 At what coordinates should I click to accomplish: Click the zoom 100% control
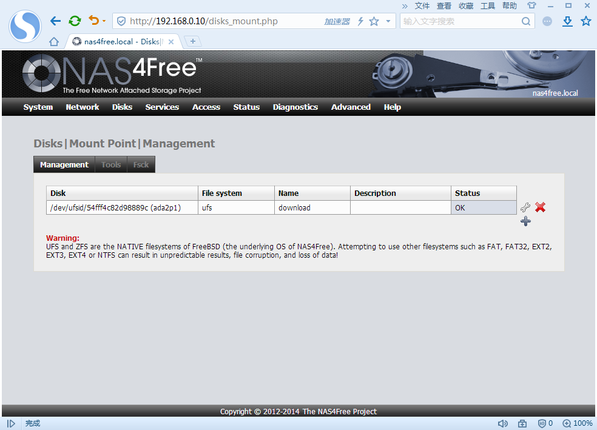[x=578, y=423]
